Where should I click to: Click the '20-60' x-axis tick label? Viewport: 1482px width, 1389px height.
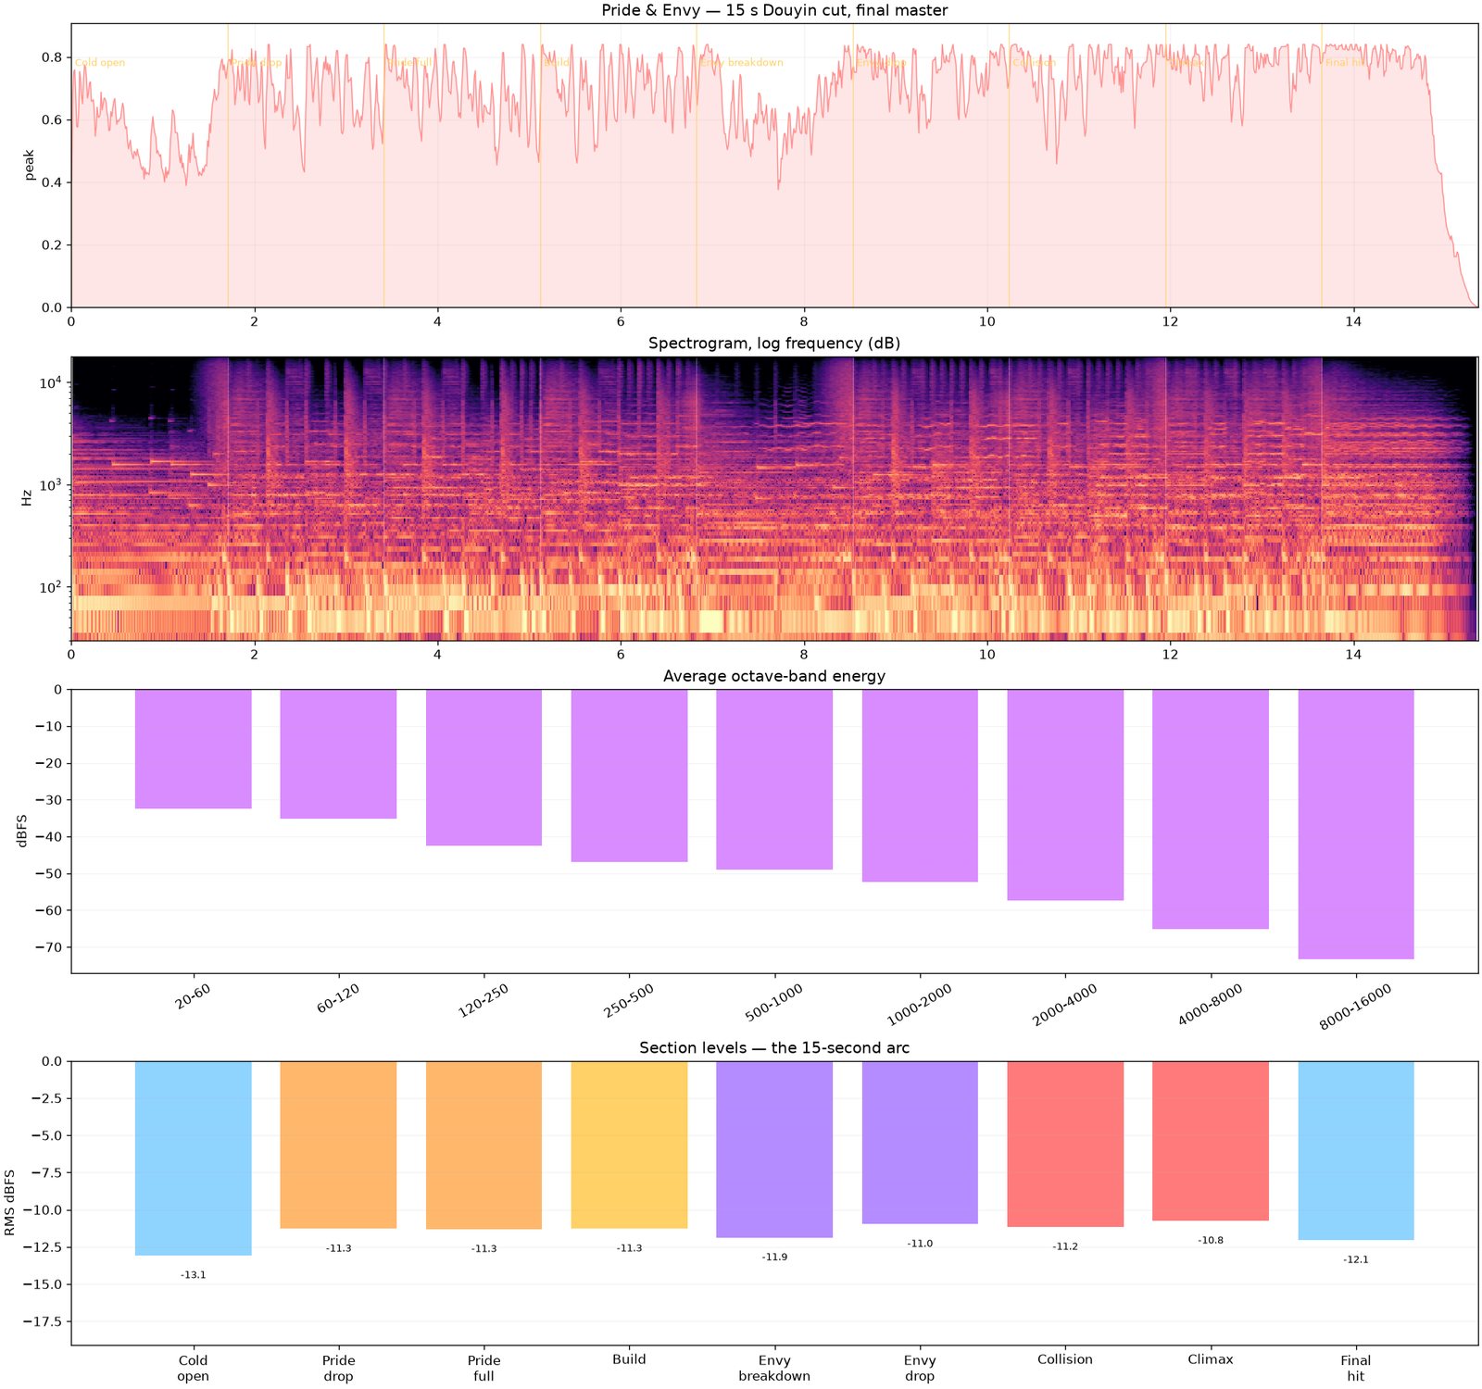[193, 995]
